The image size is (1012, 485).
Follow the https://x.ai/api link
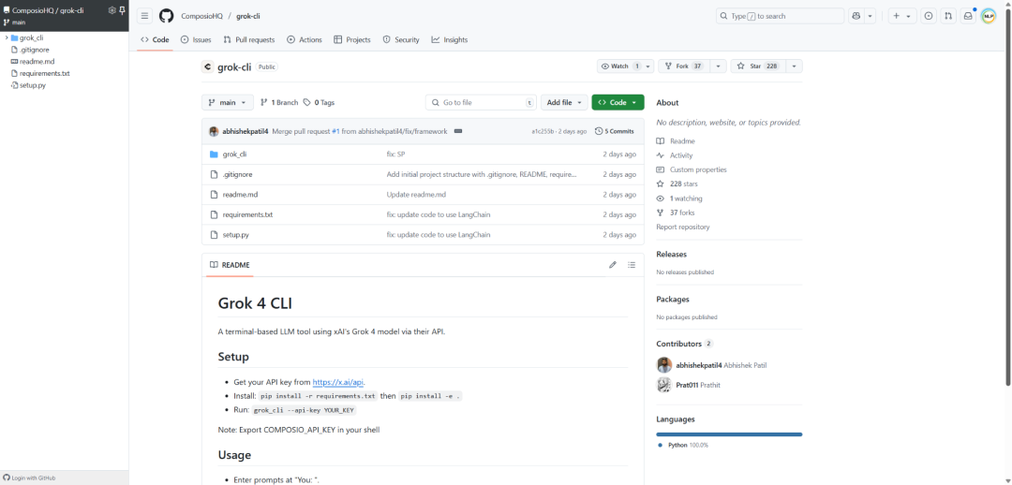pos(339,382)
